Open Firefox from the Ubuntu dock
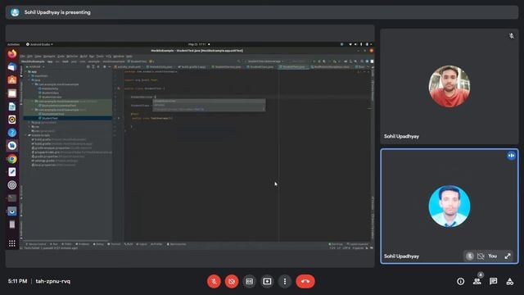Viewport: 524px width, 295px height. (x=12, y=54)
